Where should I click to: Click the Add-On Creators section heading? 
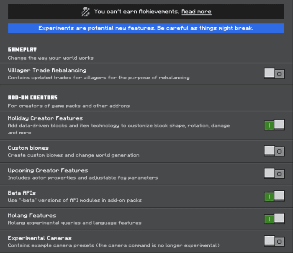click(33, 98)
